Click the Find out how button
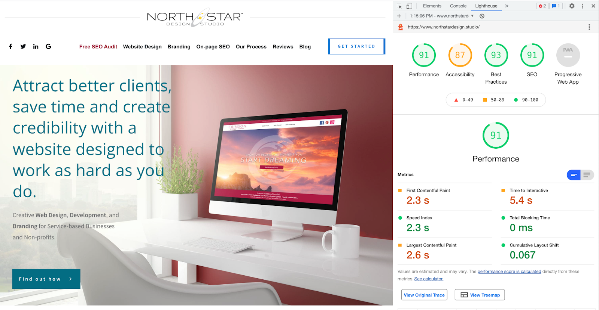Viewport: 599px width, 310px height. [46, 279]
